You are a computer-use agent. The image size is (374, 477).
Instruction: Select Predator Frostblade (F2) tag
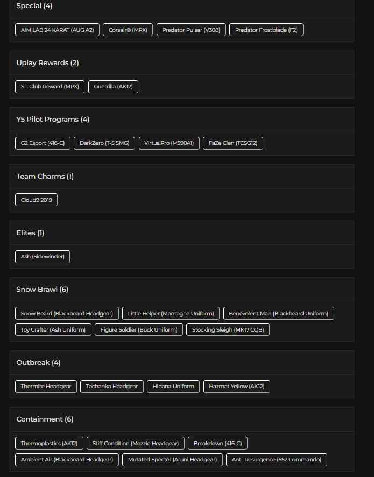point(266,30)
